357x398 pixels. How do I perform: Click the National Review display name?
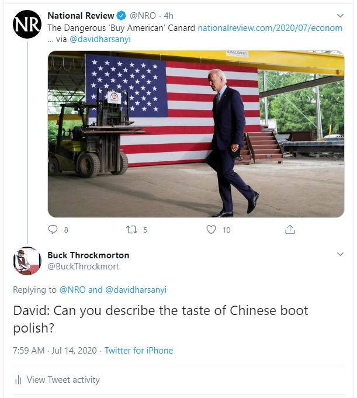tap(81, 16)
